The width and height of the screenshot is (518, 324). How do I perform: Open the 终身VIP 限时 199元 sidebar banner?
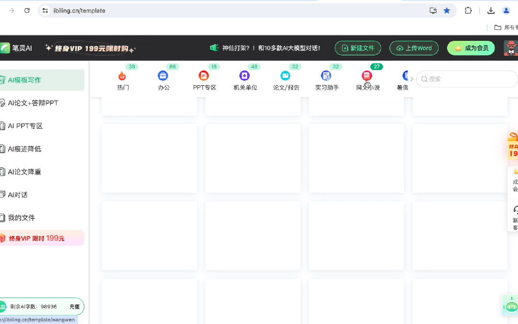point(42,238)
